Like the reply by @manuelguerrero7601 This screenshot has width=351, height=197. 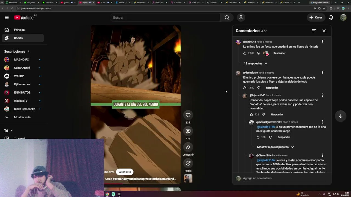[258, 137]
